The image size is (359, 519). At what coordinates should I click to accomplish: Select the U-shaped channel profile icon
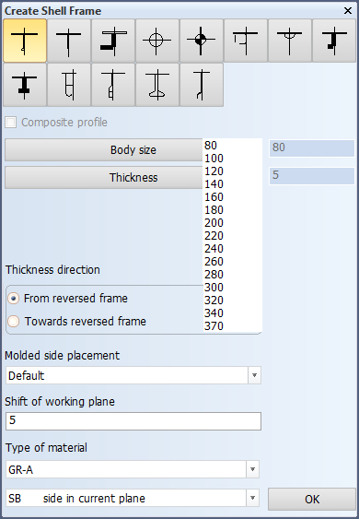click(x=69, y=85)
